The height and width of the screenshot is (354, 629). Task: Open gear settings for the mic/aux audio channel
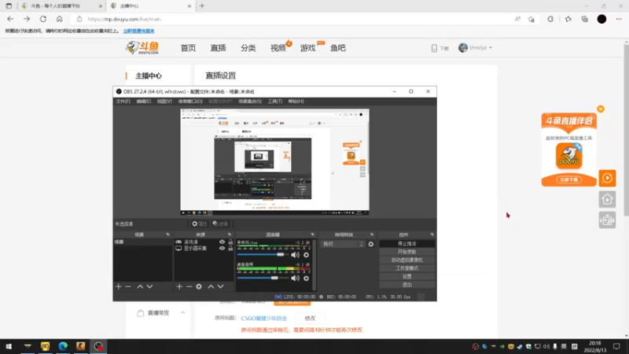[306, 255]
